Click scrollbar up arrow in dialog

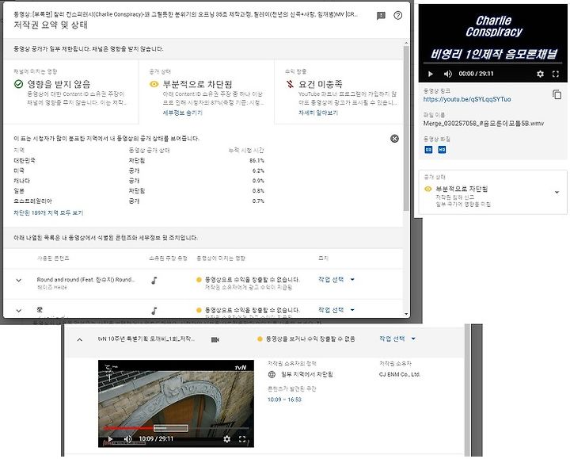pos(406,44)
